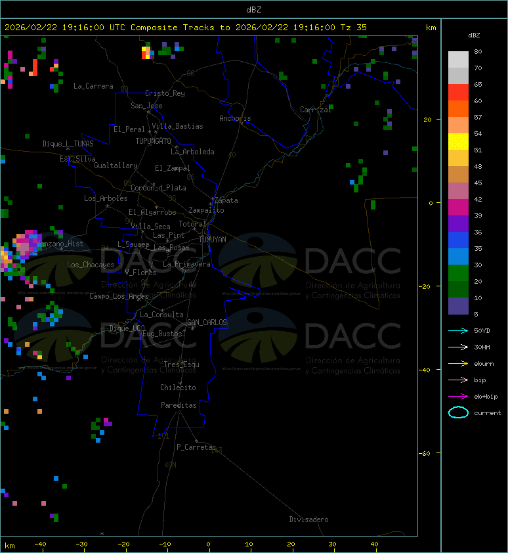Click the white 30HM arrow legend icon
Screen dimensions: 508x553
click(458, 347)
